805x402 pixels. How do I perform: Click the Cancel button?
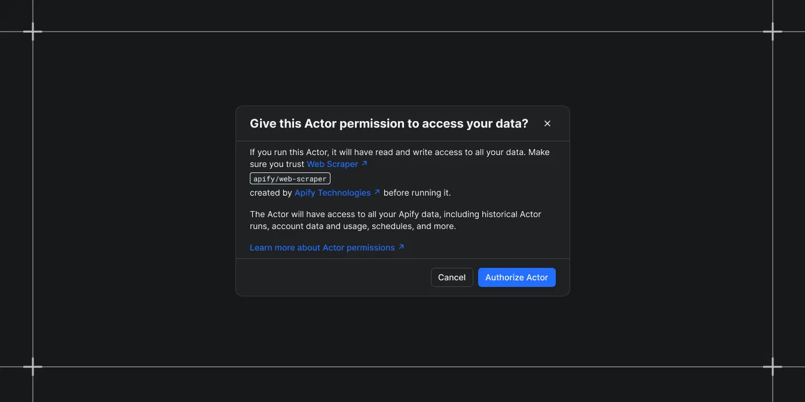tap(452, 277)
